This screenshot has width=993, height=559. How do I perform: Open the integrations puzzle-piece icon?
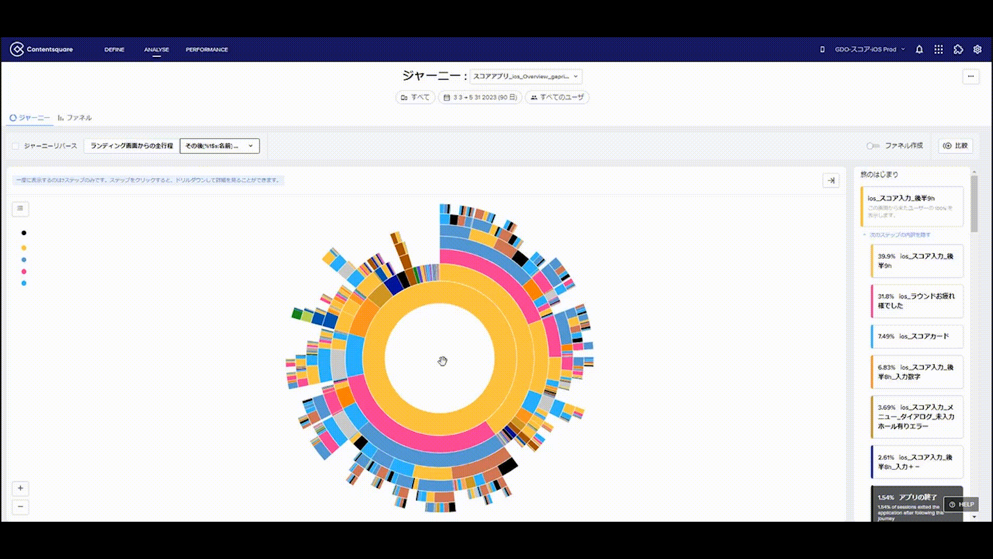coord(957,49)
